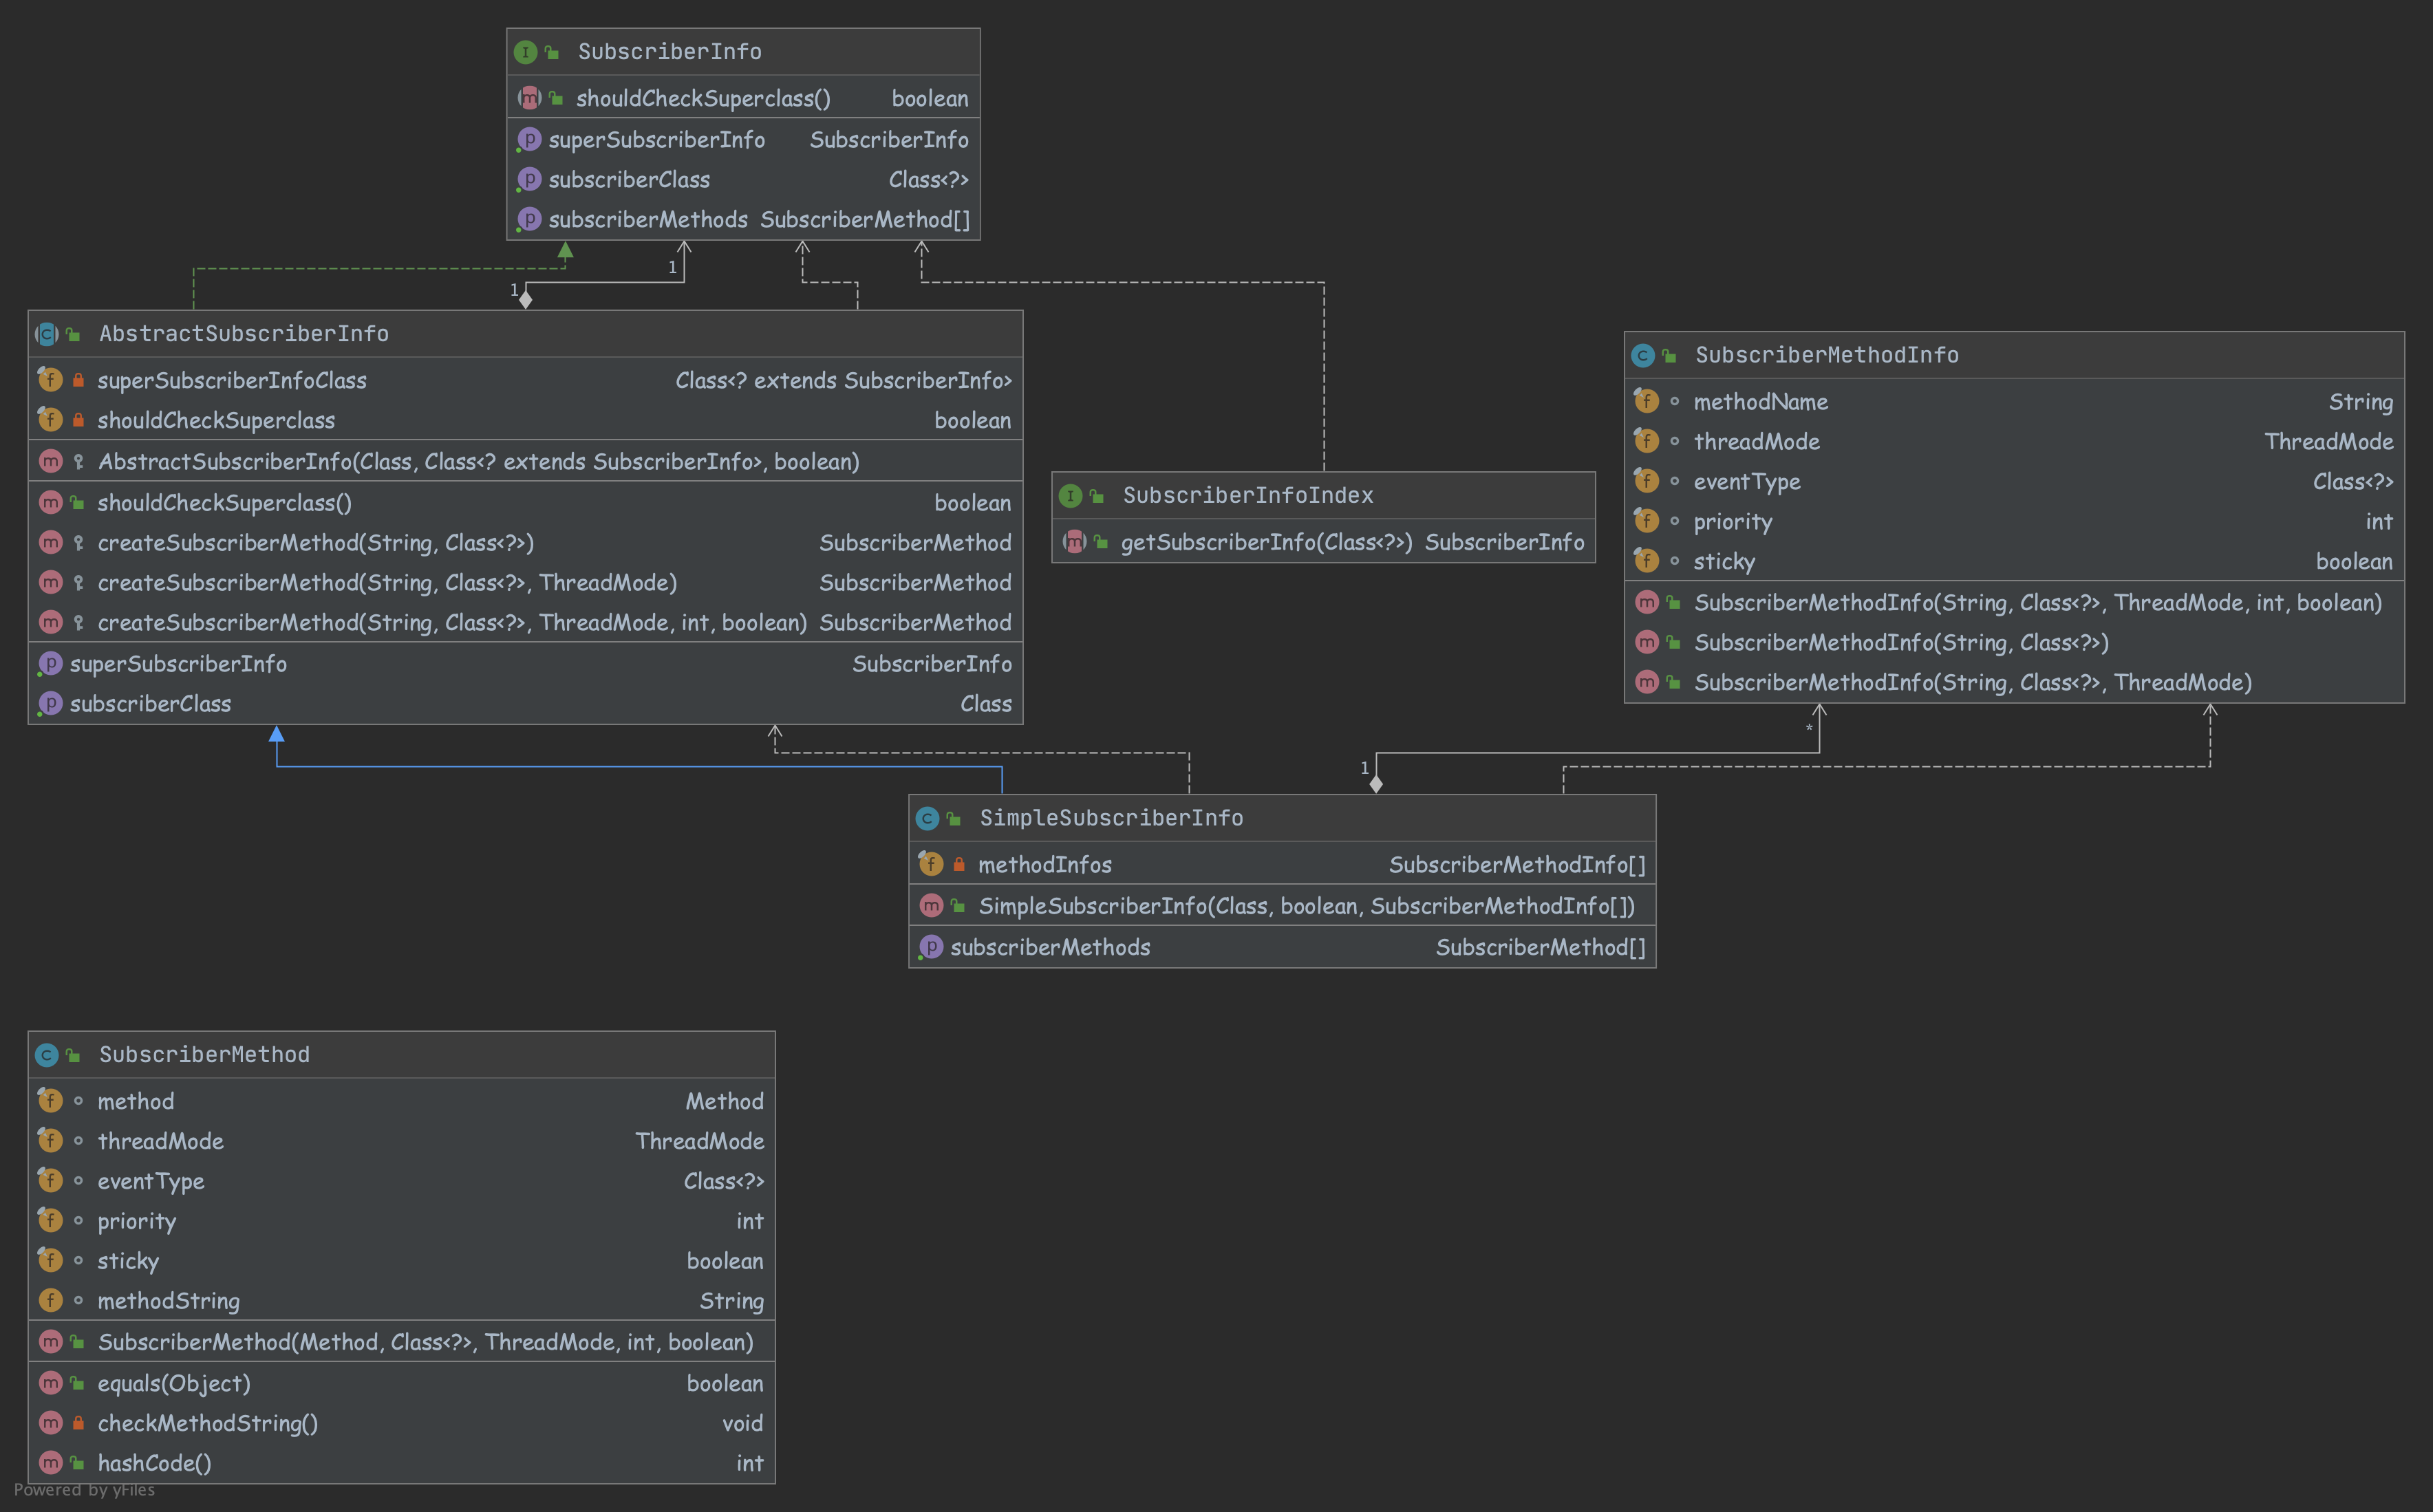This screenshot has width=2433, height=1512.
Task: Click the Powered by yFiles label
Action: (x=85, y=1490)
